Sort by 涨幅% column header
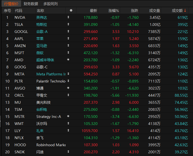The image size is (193, 156). pyautogui.click(x=114, y=11)
